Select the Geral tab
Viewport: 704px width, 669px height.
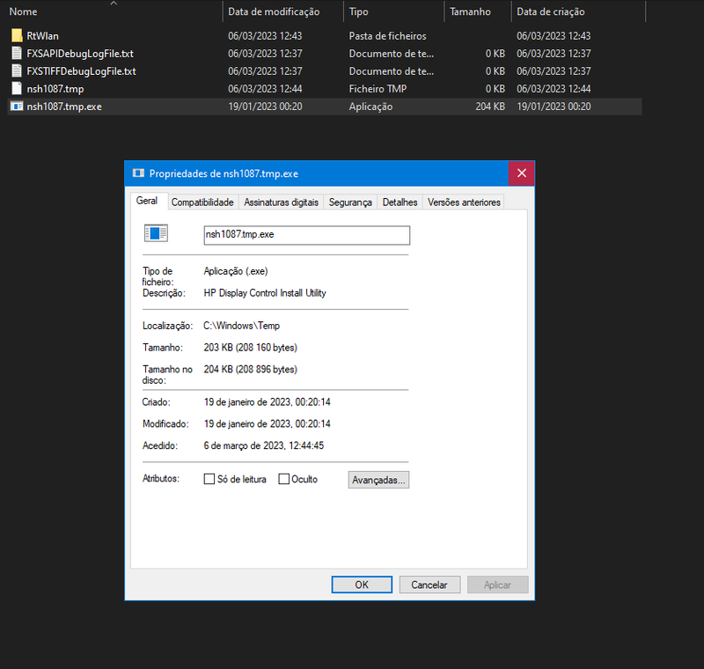pos(147,201)
